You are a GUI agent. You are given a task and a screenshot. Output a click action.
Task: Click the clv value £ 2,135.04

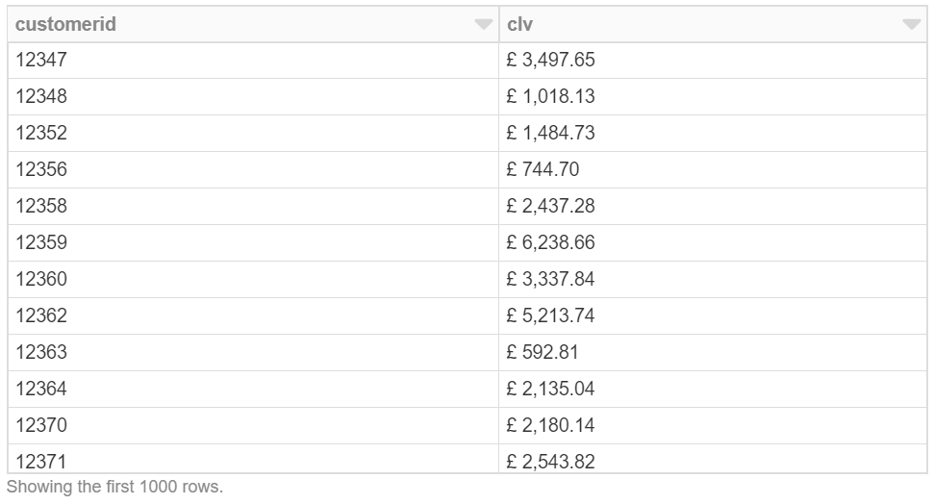pos(551,389)
